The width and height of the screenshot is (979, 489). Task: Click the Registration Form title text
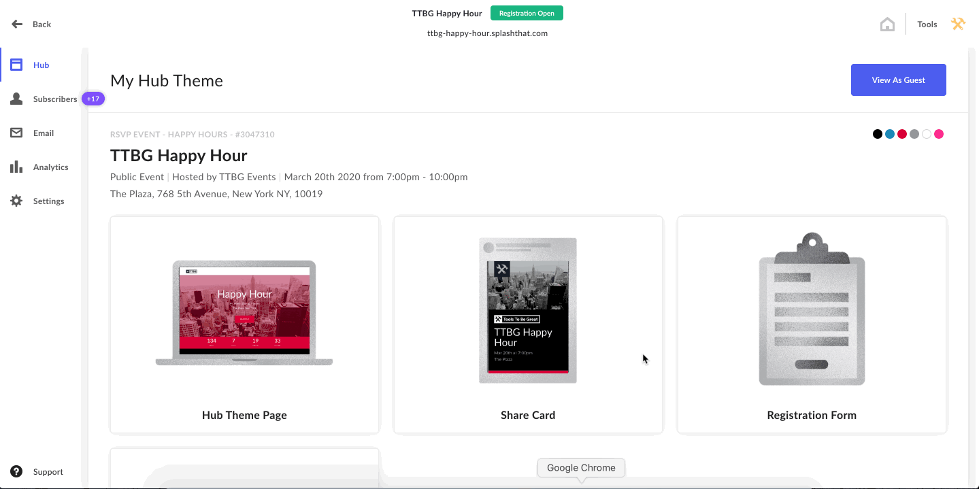coord(812,415)
